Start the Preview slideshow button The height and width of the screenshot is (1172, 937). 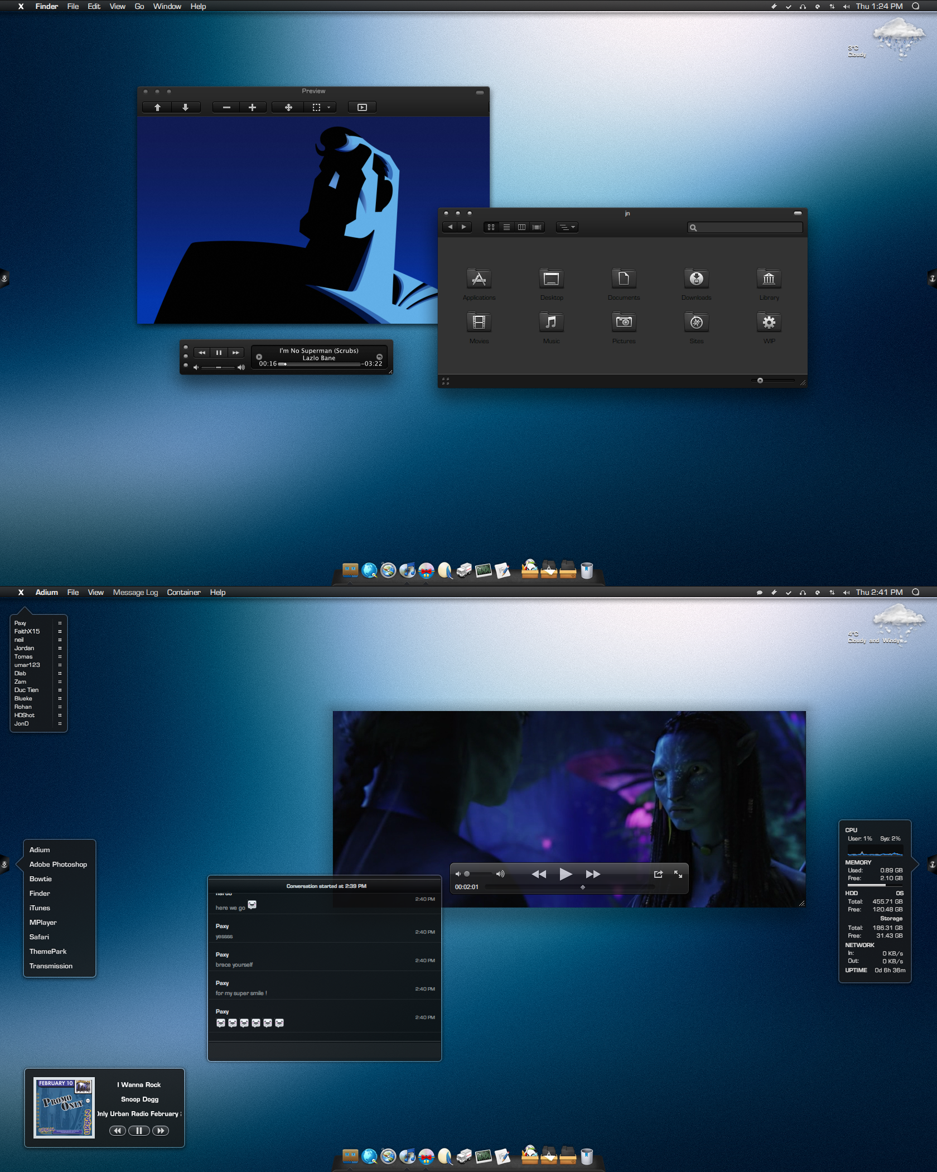click(x=362, y=108)
